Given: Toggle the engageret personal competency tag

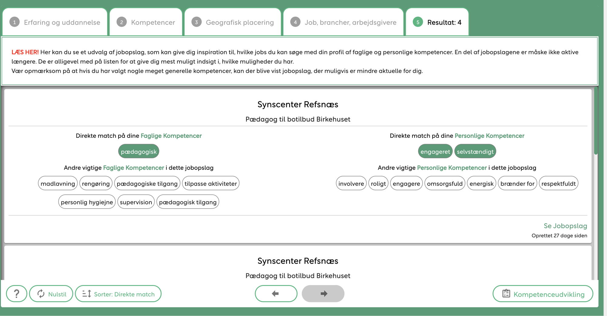Looking at the screenshot, I should 435,152.
